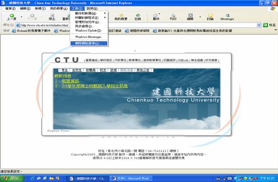Open the History toolbar icon
This screenshot has width=278, height=182.
[138, 16]
